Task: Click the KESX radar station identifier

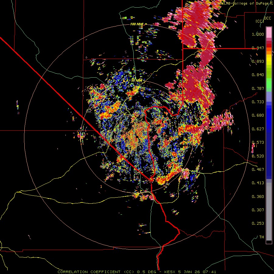Action: tap(170, 272)
